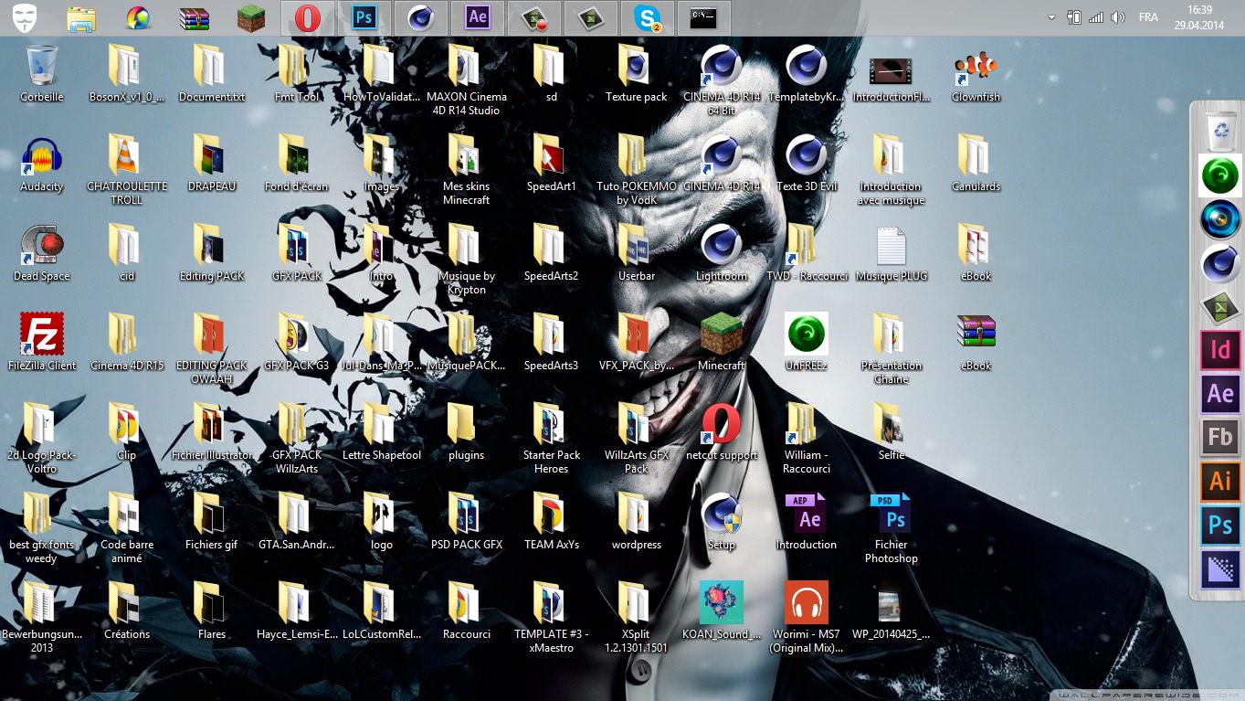Open Skype from the taskbar
The image size is (1245, 701).
(648, 17)
